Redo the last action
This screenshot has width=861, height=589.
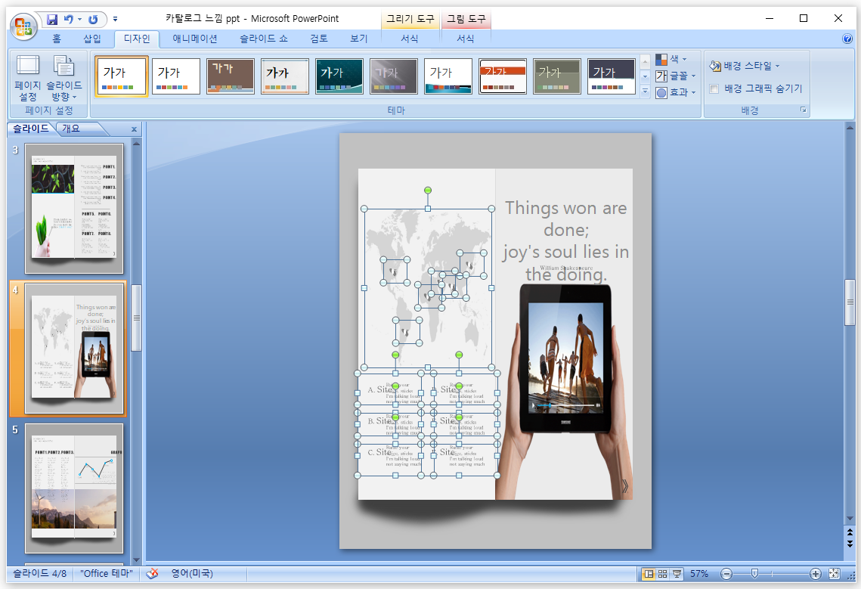point(93,19)
